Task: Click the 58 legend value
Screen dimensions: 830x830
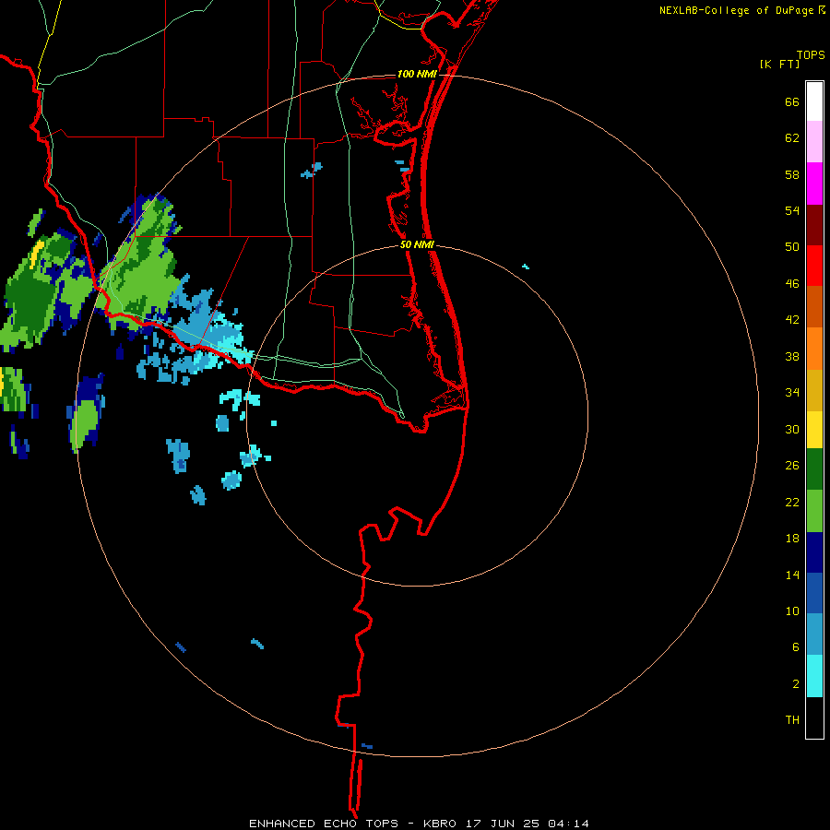Action: (x=792, y=174)
